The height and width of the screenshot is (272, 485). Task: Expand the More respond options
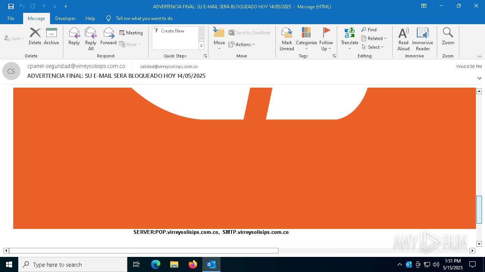[130, 44]
